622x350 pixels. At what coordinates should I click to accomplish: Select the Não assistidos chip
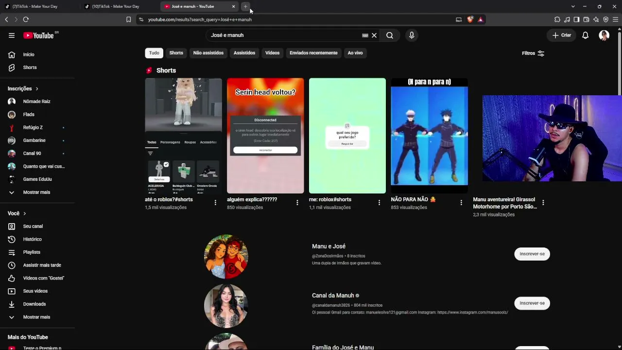click(x=208, y=53)
